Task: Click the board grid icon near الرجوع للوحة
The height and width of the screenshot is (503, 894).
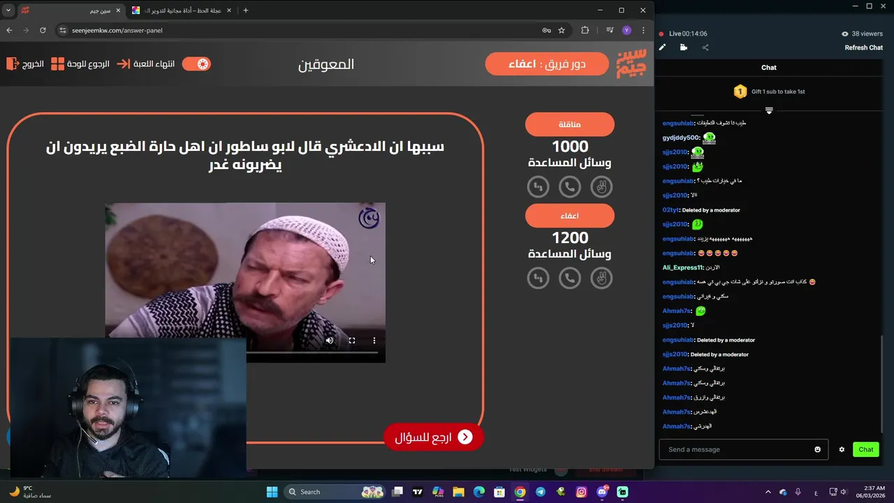Action: [x=57, y=64]
